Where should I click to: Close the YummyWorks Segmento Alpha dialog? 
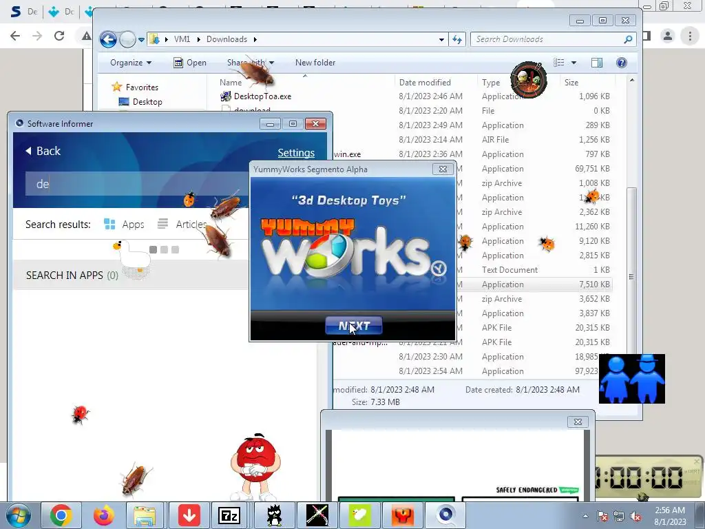point(443,169)
